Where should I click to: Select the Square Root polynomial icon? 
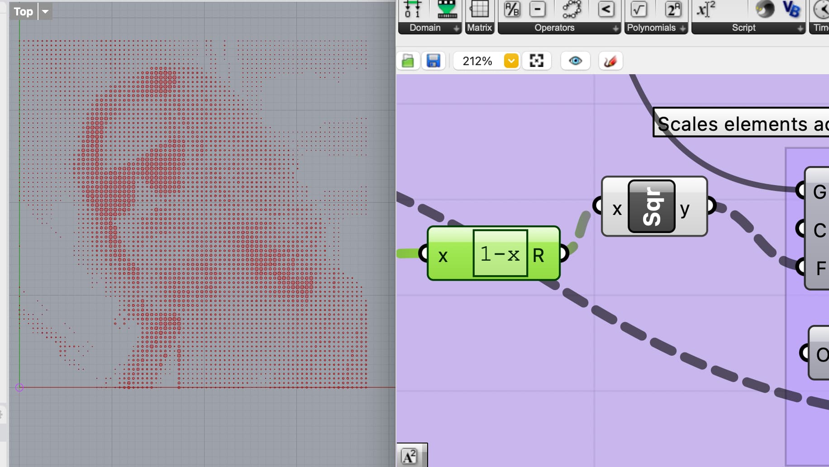pos(639,10)
